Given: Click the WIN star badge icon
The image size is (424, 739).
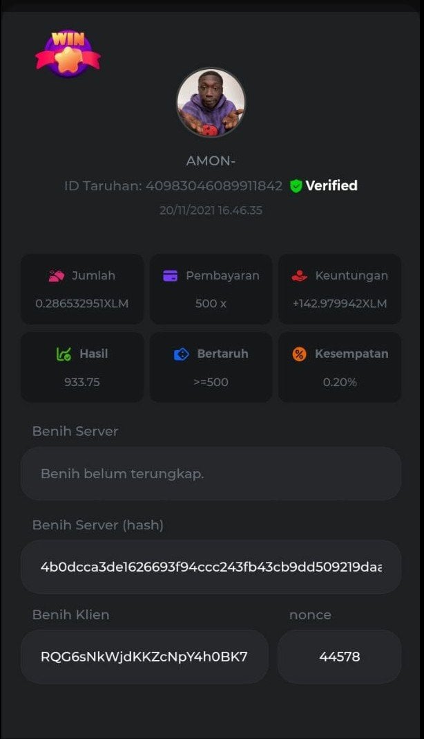Looking at the screenshot, I should click(68, 53).
